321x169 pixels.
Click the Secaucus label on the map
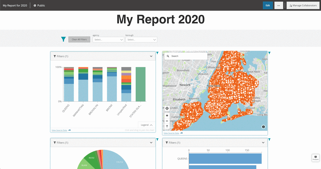click(203, 74)
